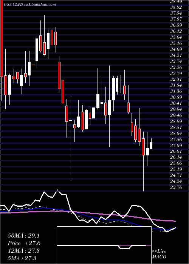Click the 38.02 price axis label
Screen dimensions: 189x264
click(x=176, y=7)
